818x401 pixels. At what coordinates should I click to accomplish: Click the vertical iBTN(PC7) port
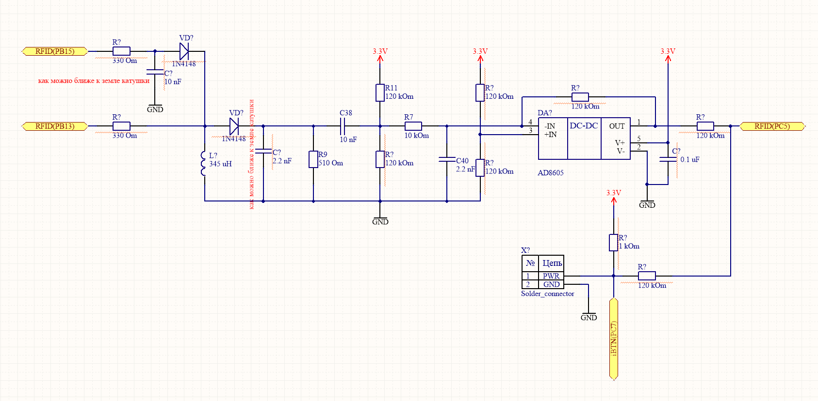(614, 339)
